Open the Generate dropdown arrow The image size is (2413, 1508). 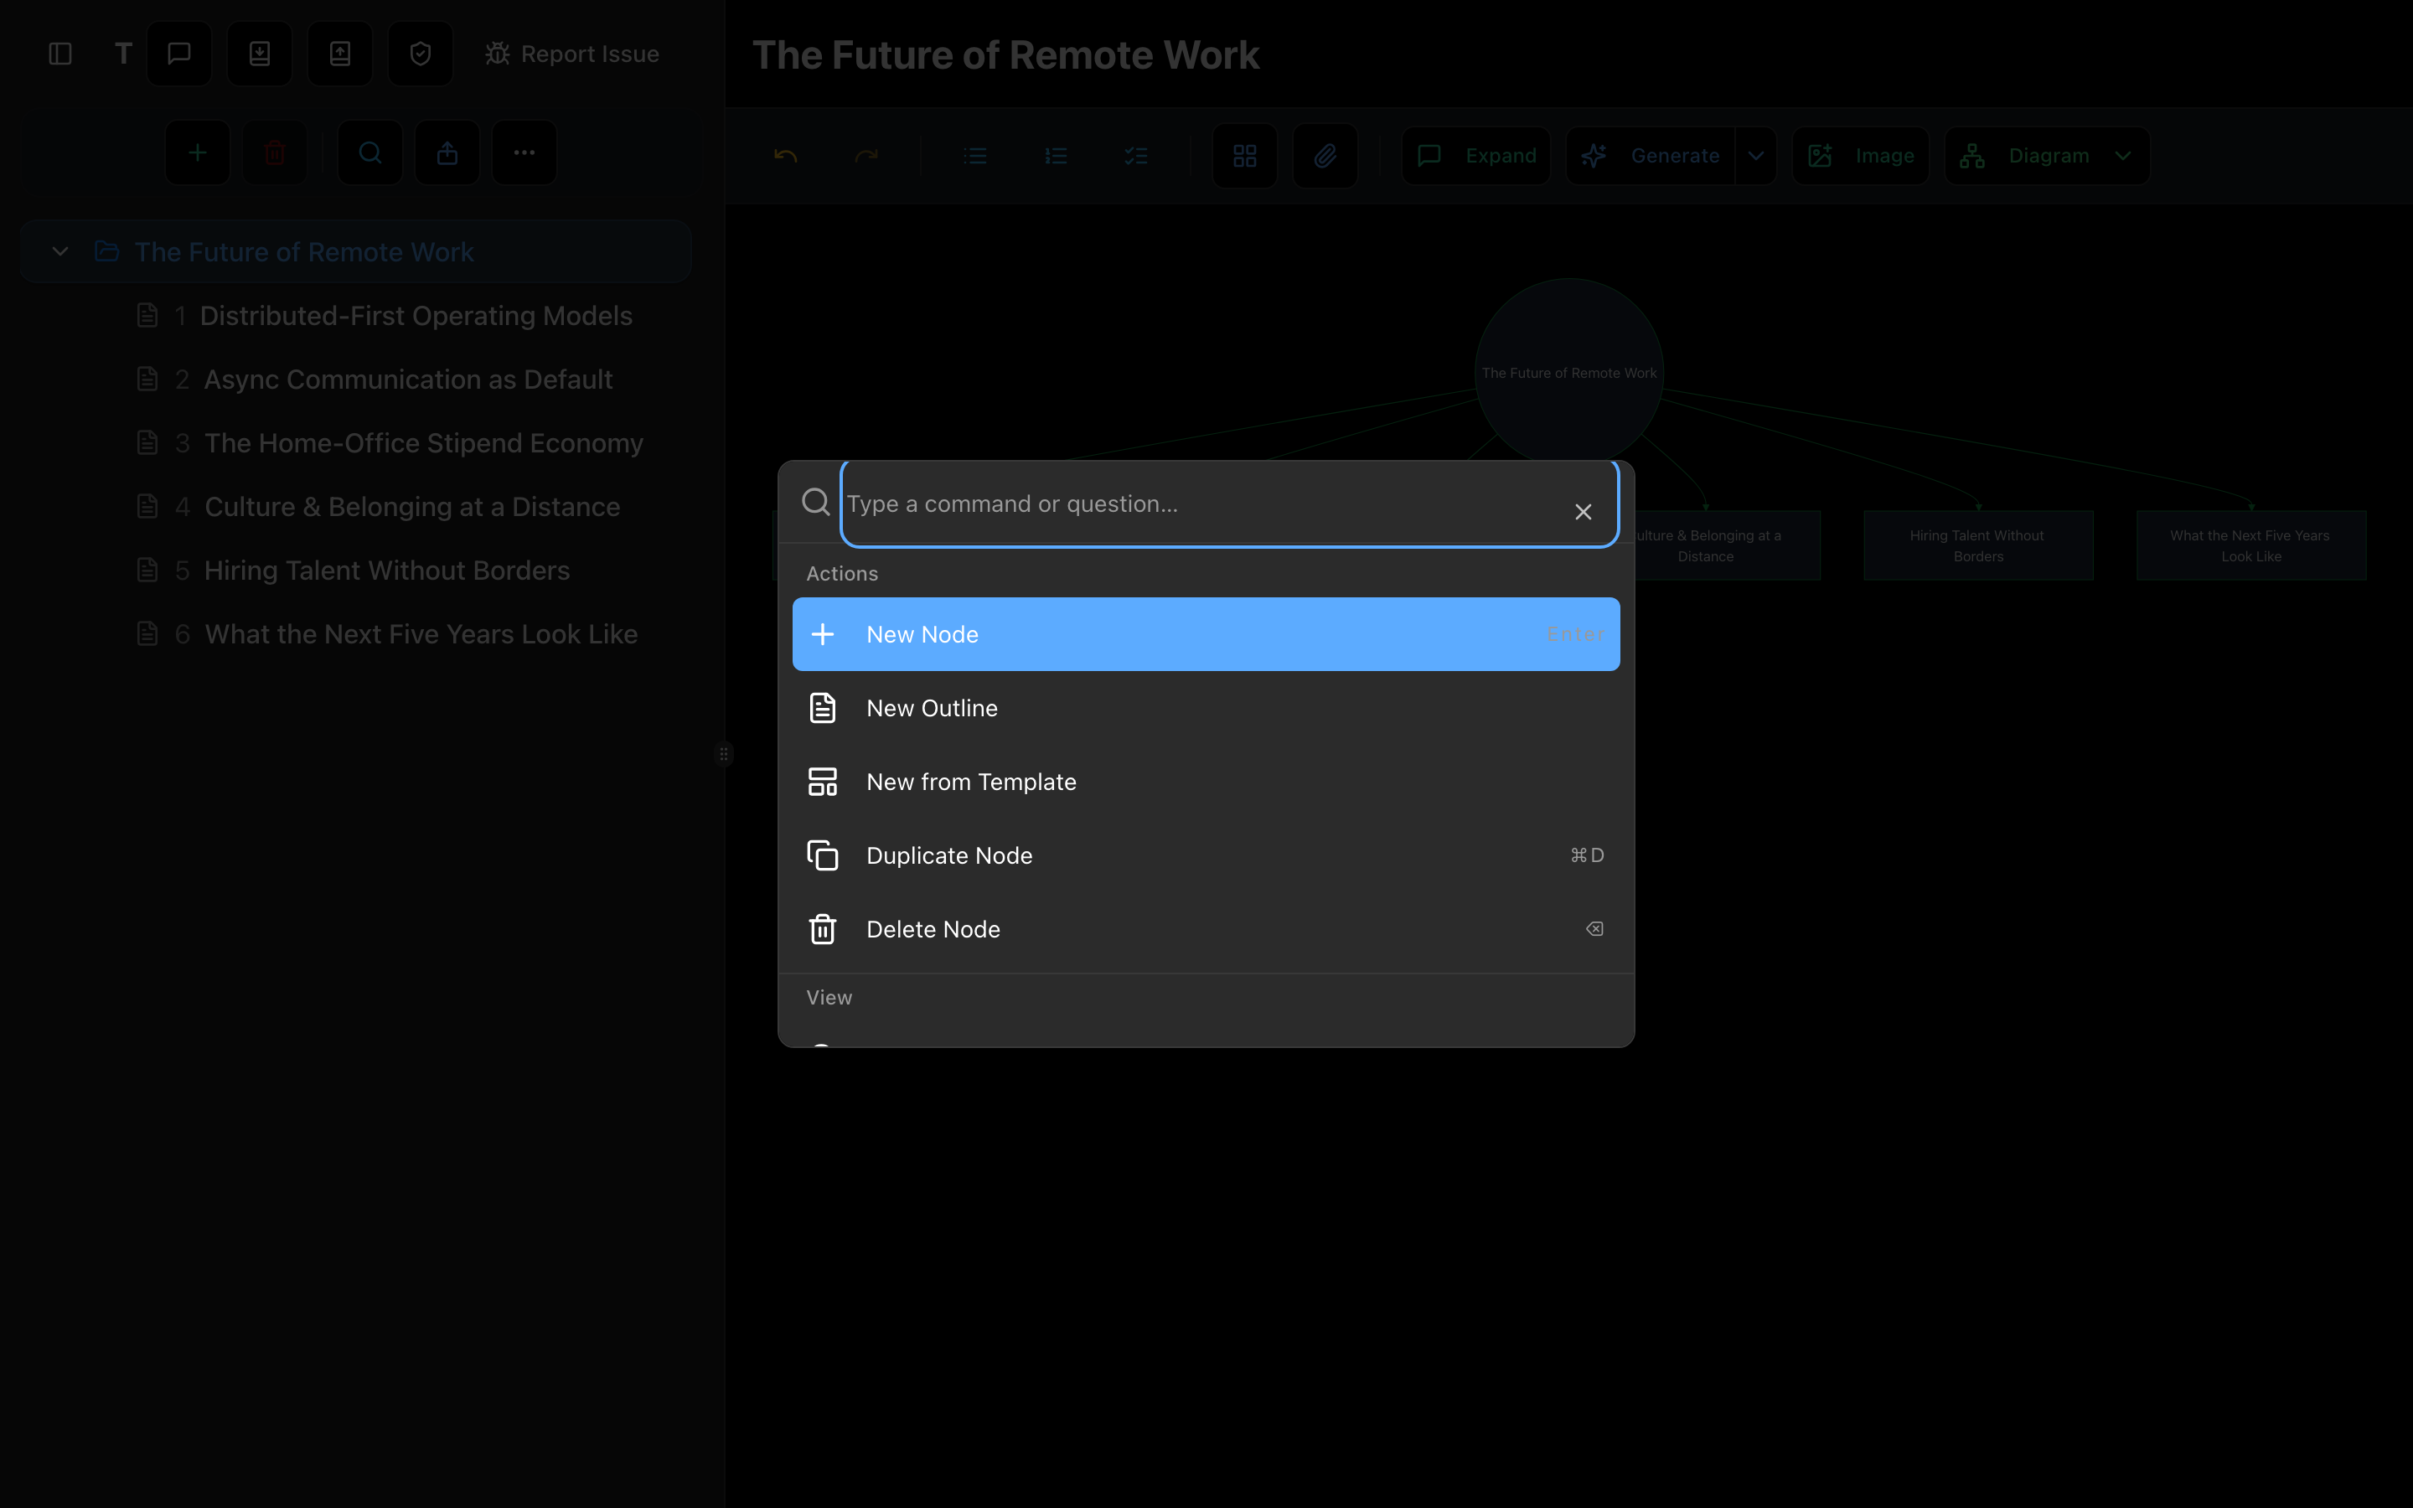1756,156
